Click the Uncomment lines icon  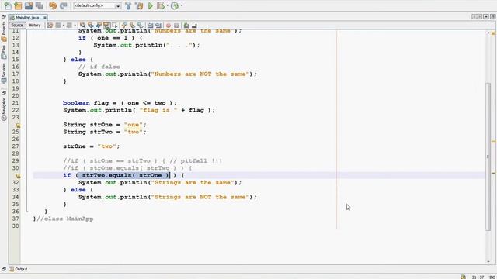click(x=194, y=26)
